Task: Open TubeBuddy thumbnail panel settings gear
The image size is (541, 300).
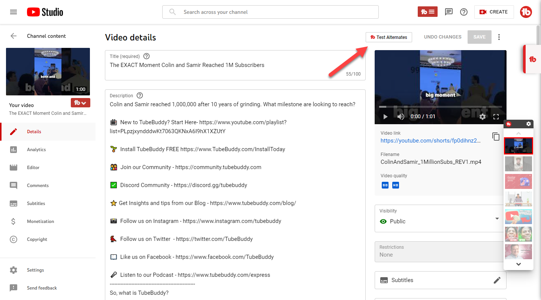Action: point(528,124)
